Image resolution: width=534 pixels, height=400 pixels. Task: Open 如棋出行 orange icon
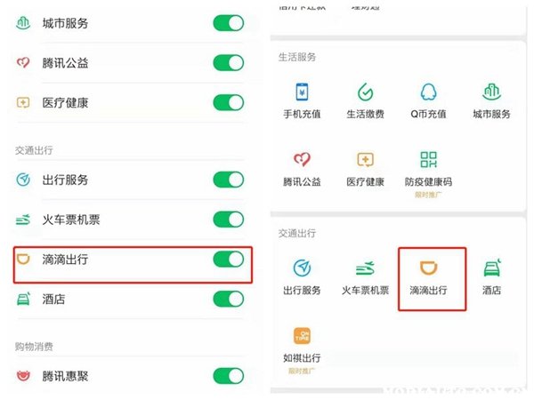pyautogui.click(x=302, y=336)
